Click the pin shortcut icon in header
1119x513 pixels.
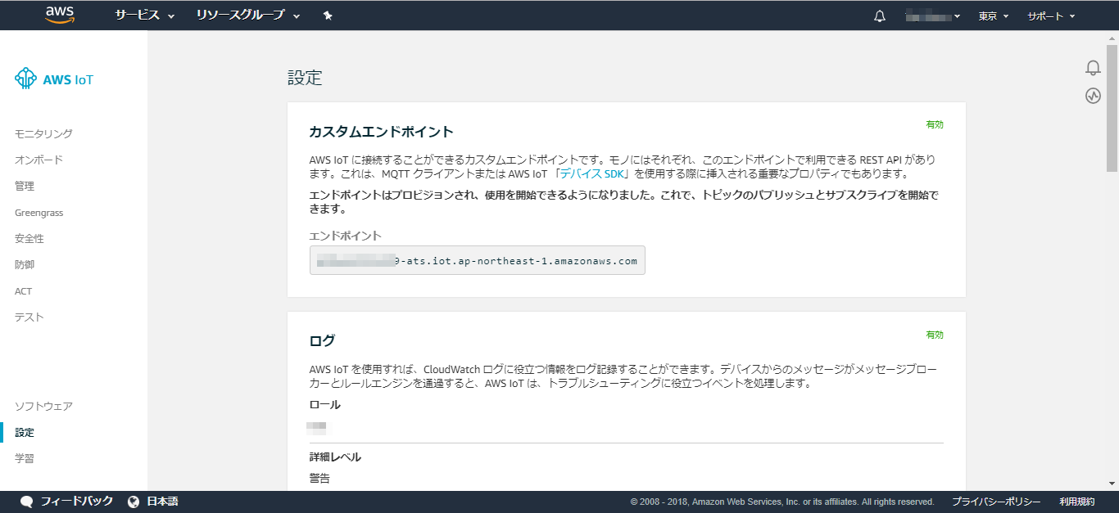point(328,16)
